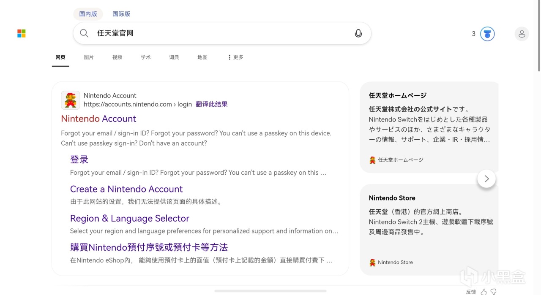
Task: Click 翻译此结果 link
Action: point(212,104)
